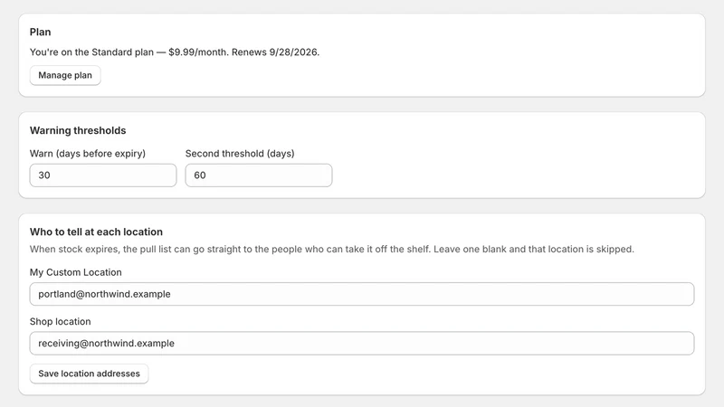724x407 pixels.
Task: Click the My Custom Location label
Action: pyautogui.click(x=76, y=272)
